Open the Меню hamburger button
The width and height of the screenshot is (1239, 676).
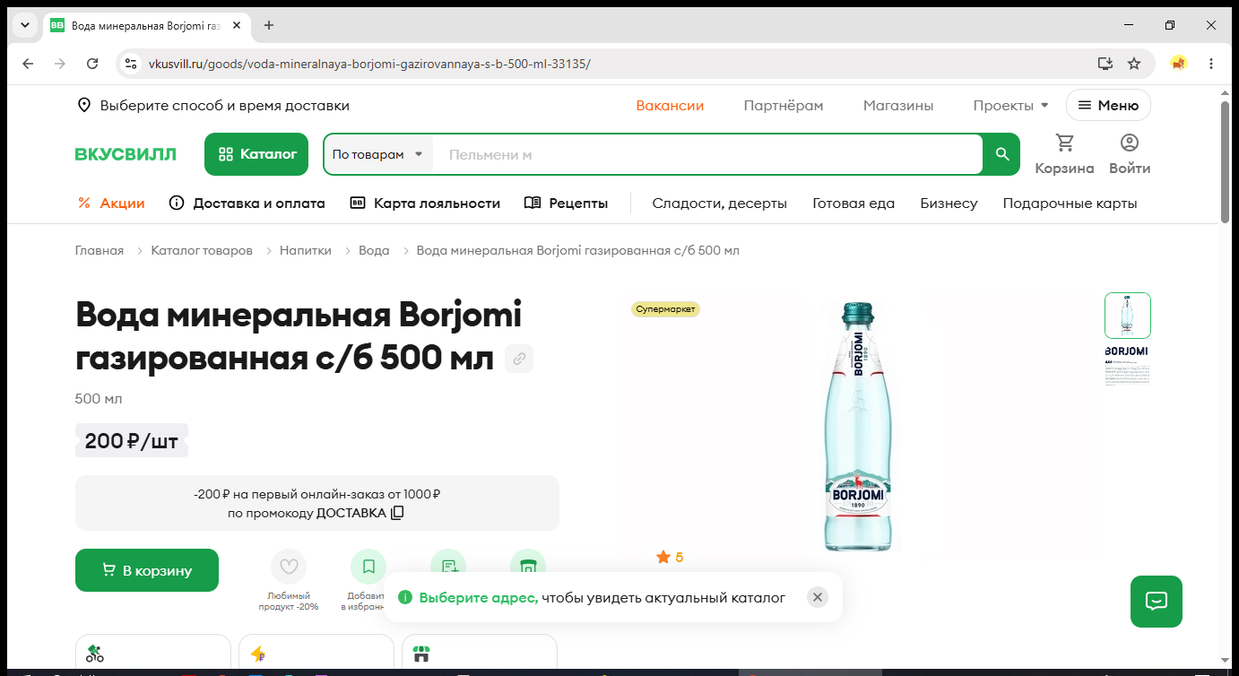(1108, 105)
